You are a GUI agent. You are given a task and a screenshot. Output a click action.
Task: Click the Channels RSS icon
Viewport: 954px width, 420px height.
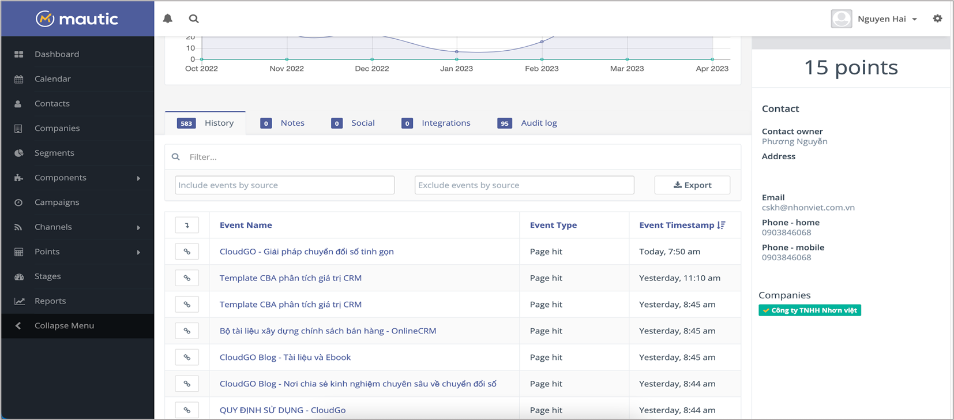coord(18,227)
